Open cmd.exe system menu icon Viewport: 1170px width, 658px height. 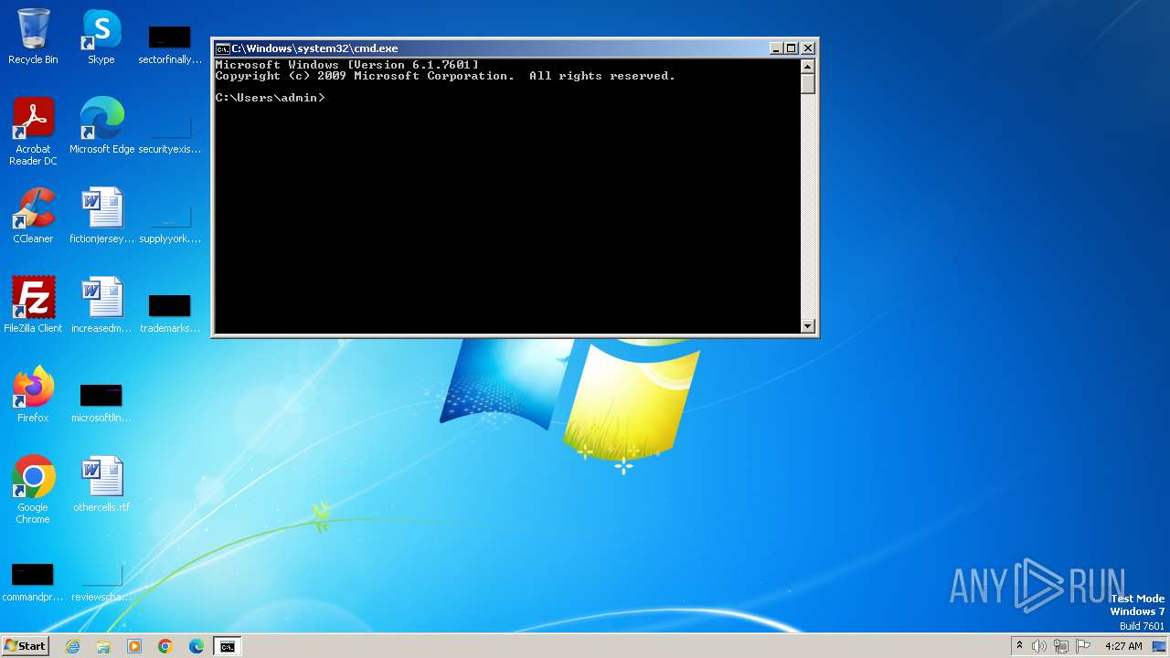[222, 48]
